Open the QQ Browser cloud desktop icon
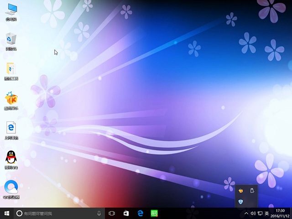292x219 pixels. tap(10, 187)
